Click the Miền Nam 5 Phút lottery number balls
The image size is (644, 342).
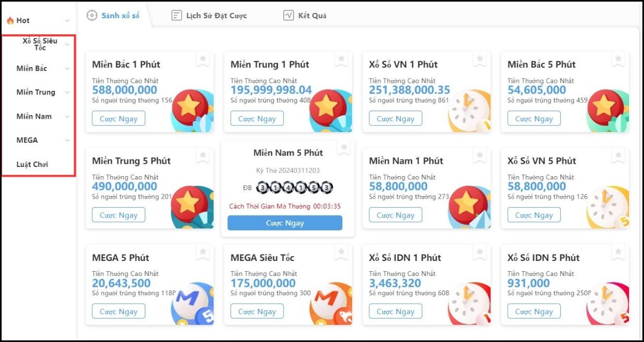294,188
